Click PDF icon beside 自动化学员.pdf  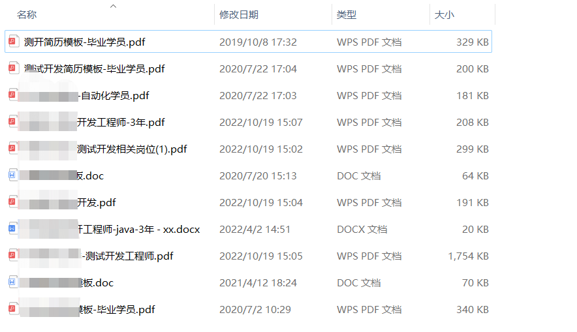coord(12,95)
